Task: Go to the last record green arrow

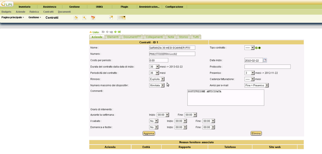Action: coord(119,32)
